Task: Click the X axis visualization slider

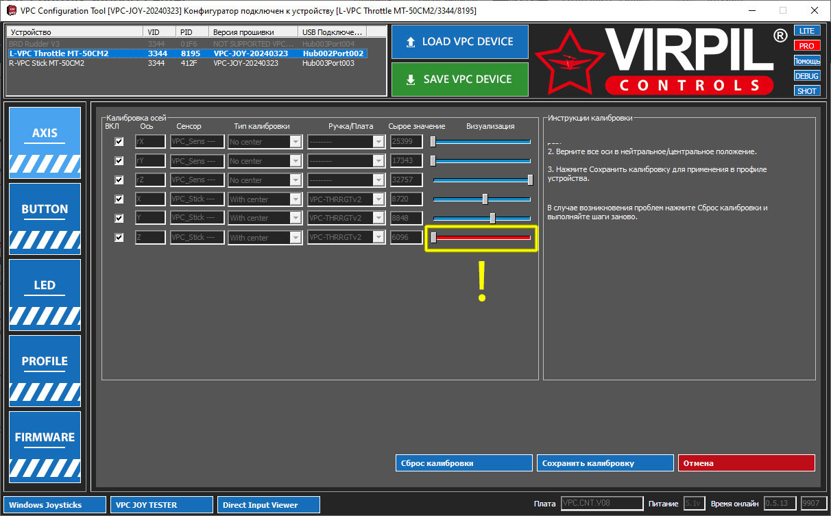Action: pyautogui.click(x=481, y=199)
